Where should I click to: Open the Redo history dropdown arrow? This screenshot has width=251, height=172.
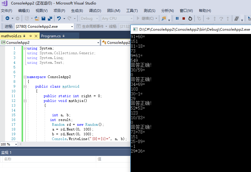[x=75, y=18]
